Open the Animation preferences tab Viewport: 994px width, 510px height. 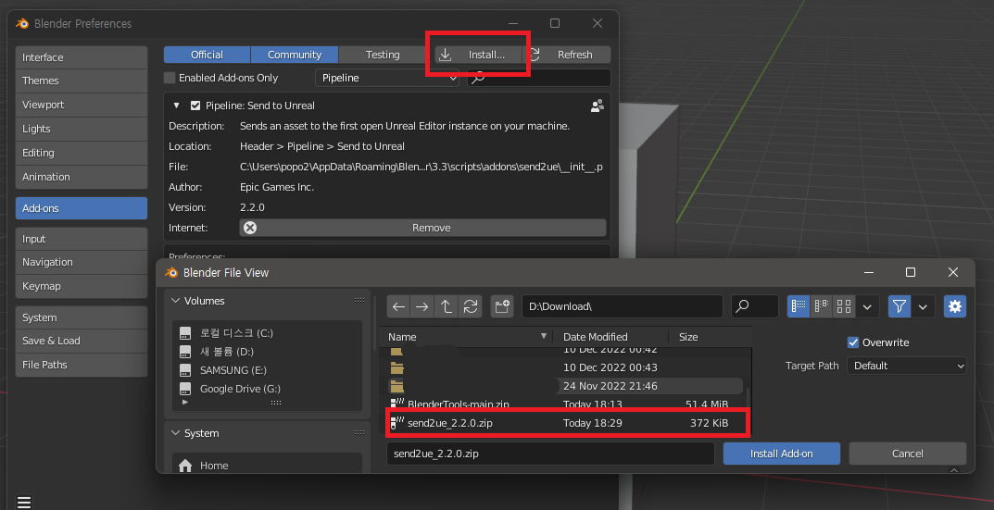click(82, 177)
